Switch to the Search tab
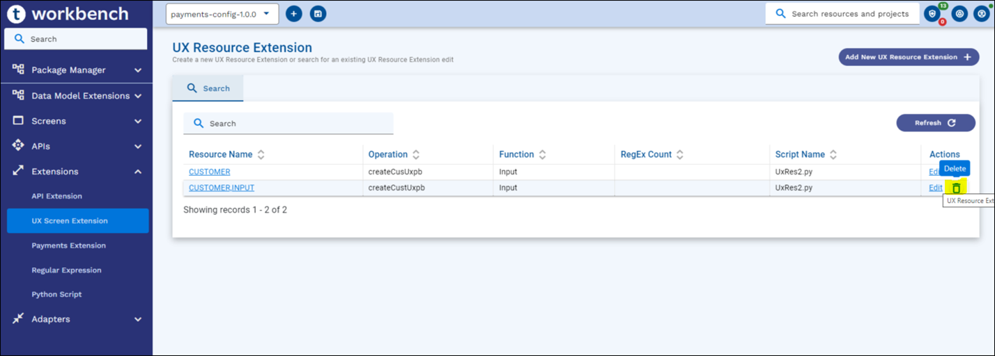Viewport: 995px width, 356px height. click(208, 88)
